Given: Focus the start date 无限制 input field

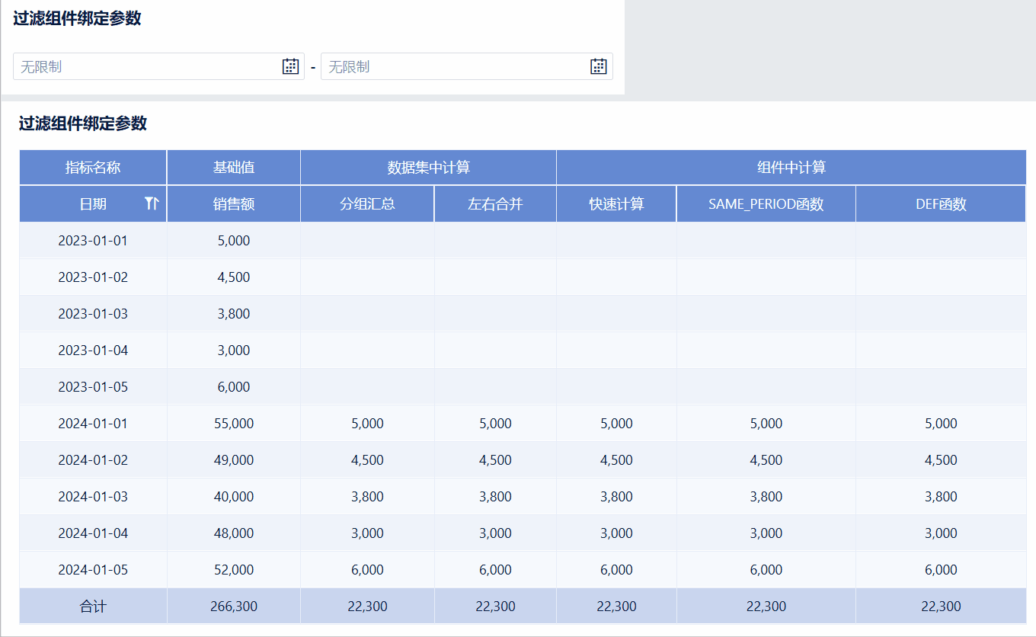Looking at the screenshot, I should point(158,66).
